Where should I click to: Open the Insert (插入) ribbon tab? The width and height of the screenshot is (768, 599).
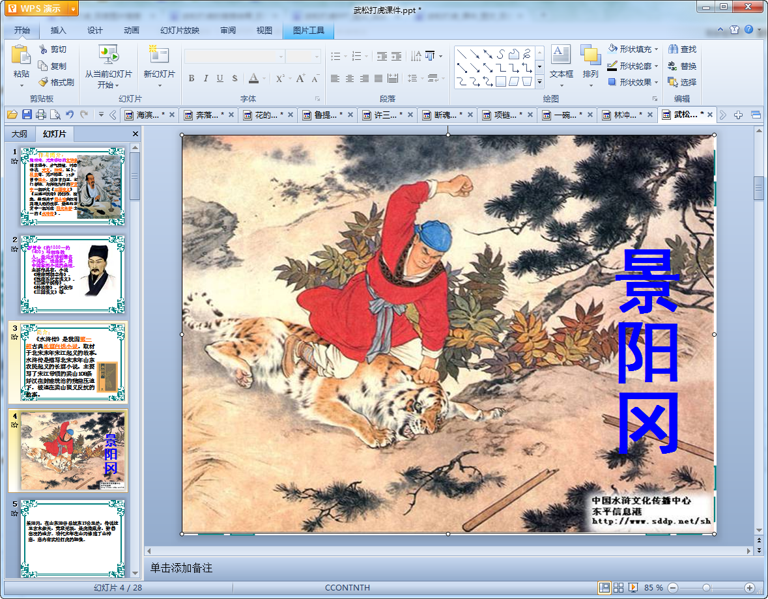[58, 31]
